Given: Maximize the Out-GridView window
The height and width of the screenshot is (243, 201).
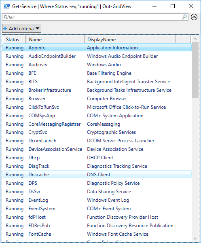Looking at the screenshot, I should [173, 6].
